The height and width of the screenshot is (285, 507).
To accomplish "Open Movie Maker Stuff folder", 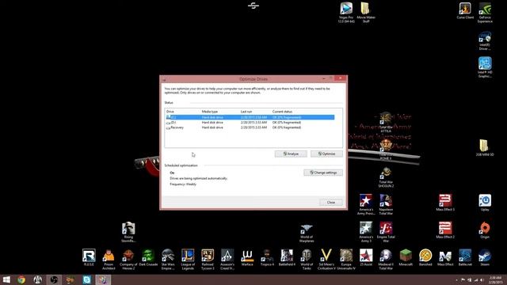I will (366, 13).
